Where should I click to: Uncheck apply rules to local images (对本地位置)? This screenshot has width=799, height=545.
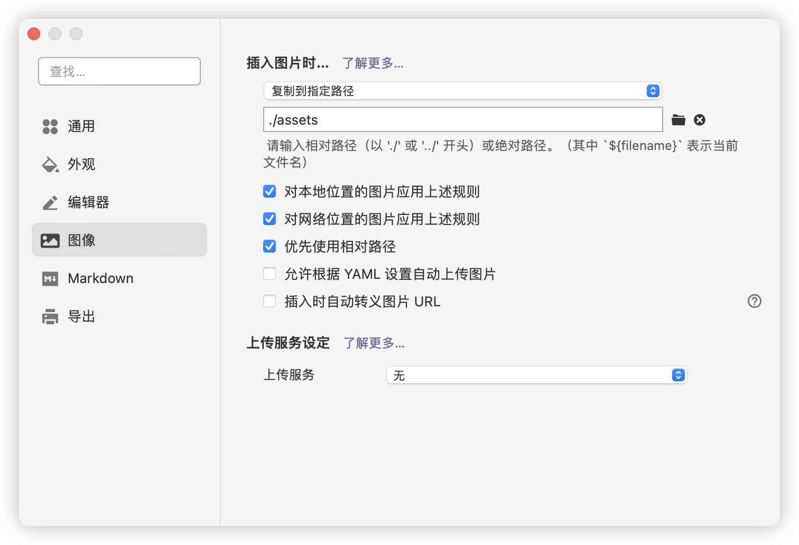pyautogui.click(x=270, y=191)
